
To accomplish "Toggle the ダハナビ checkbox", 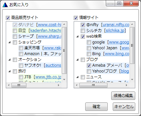I will (15, 25).
